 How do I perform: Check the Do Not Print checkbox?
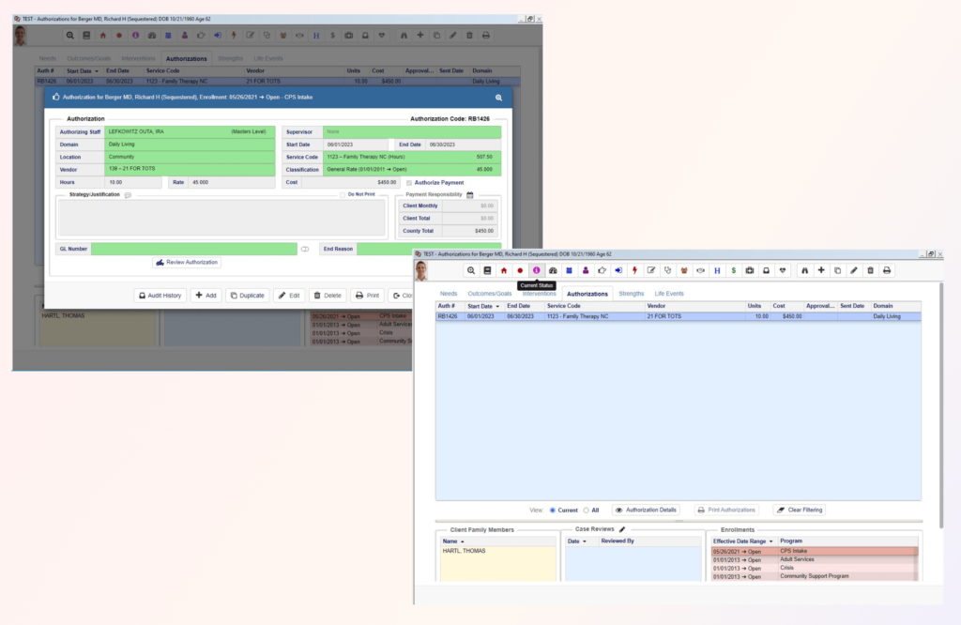click(x=343, y=194)
